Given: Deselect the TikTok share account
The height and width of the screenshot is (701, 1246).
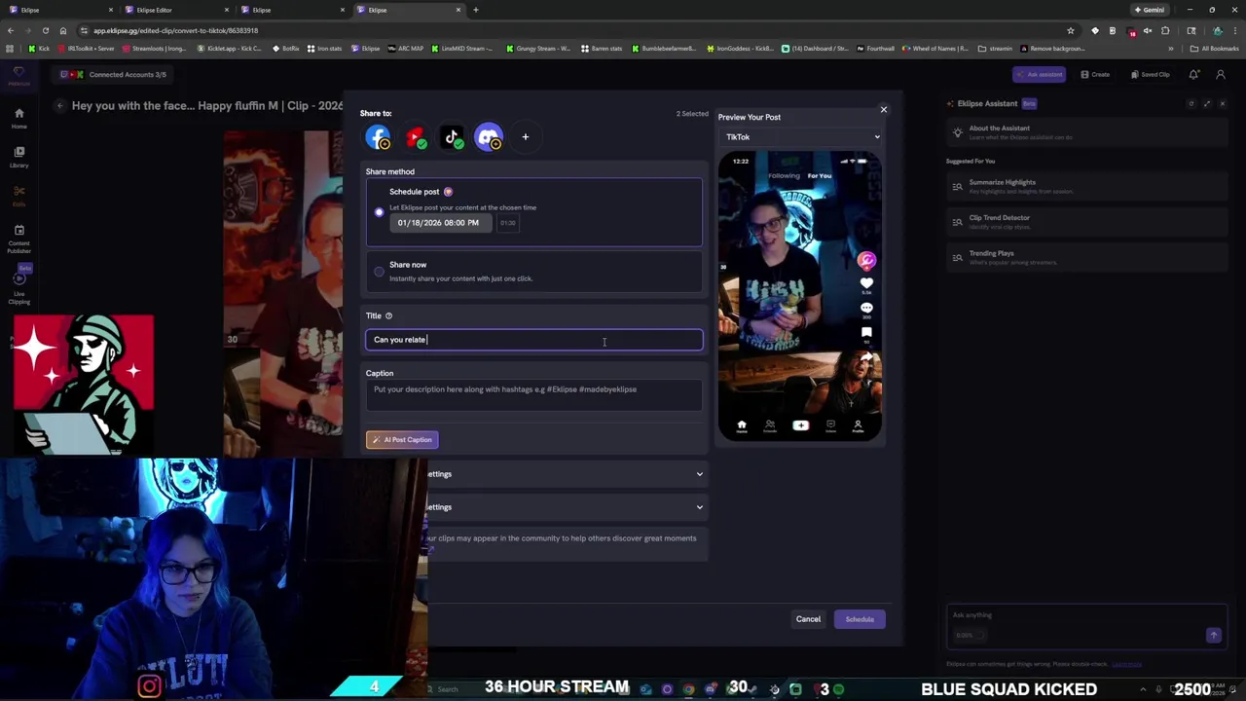Looking at the screenshot, I should point(453,137).
